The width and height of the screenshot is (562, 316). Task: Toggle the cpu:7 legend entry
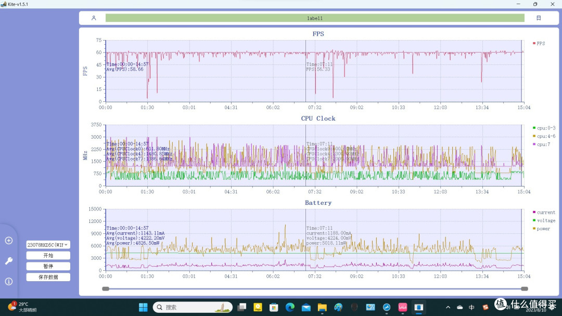541,144
